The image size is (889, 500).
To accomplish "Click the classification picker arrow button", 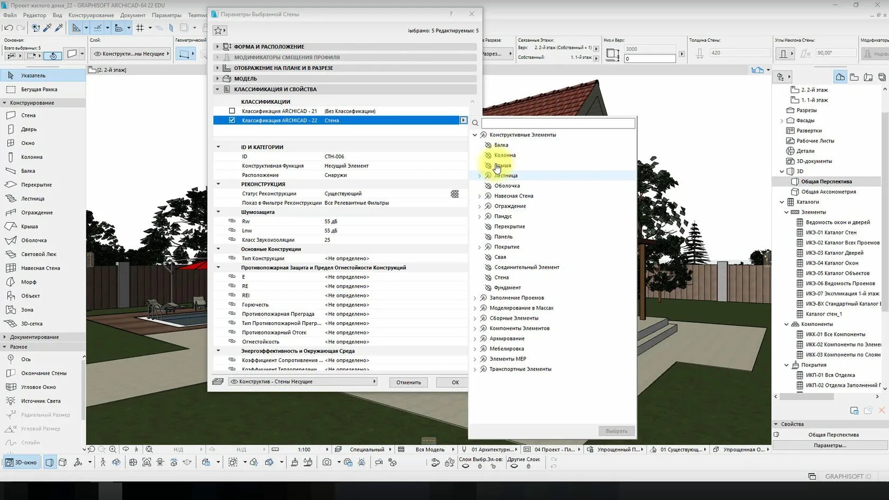I will 464,120.
